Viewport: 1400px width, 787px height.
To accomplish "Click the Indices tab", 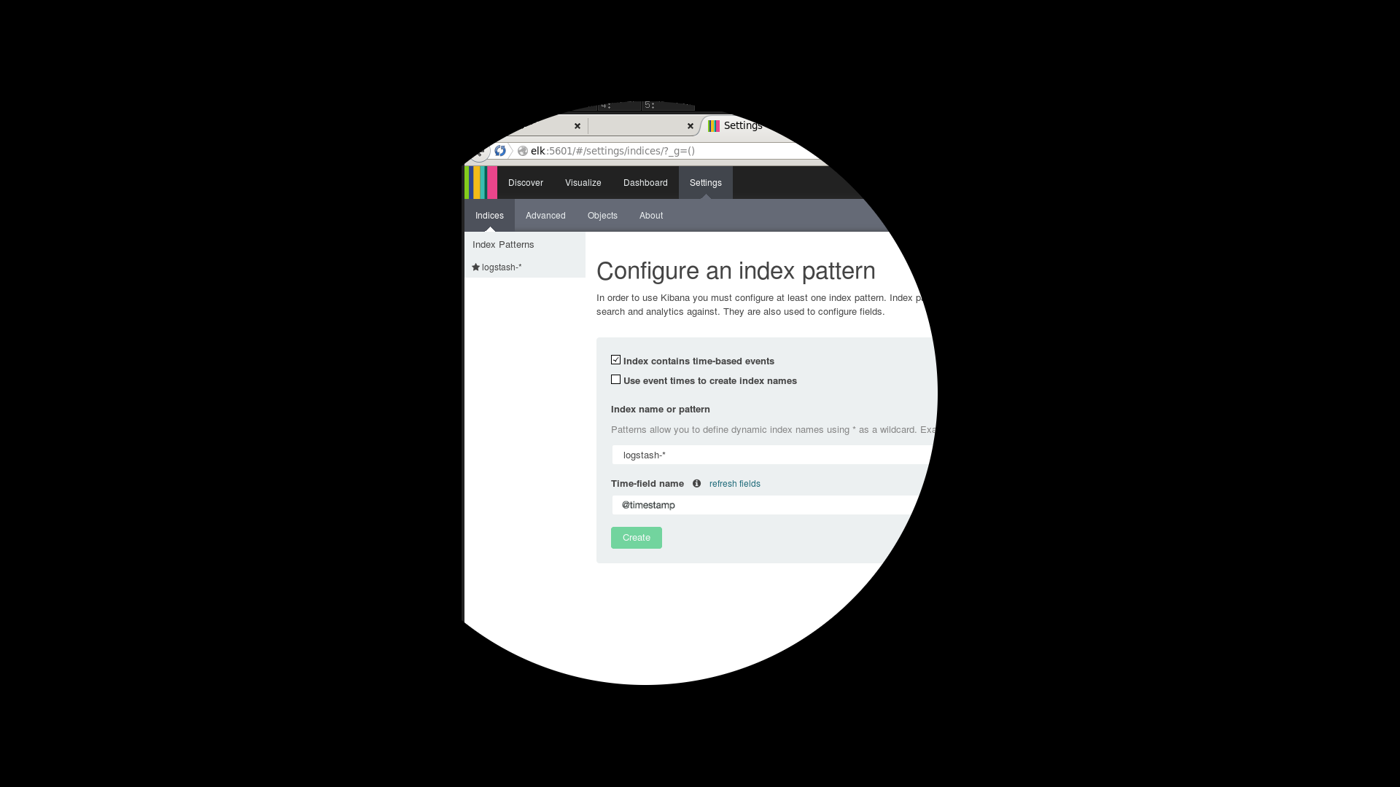I will tap(489, 215).
